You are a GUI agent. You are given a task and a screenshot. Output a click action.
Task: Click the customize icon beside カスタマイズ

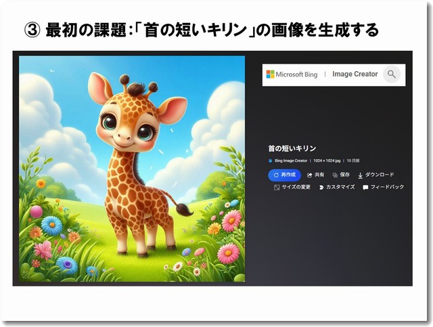pos(321,188)
